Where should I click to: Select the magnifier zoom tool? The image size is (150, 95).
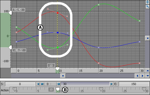pos(147,7)
